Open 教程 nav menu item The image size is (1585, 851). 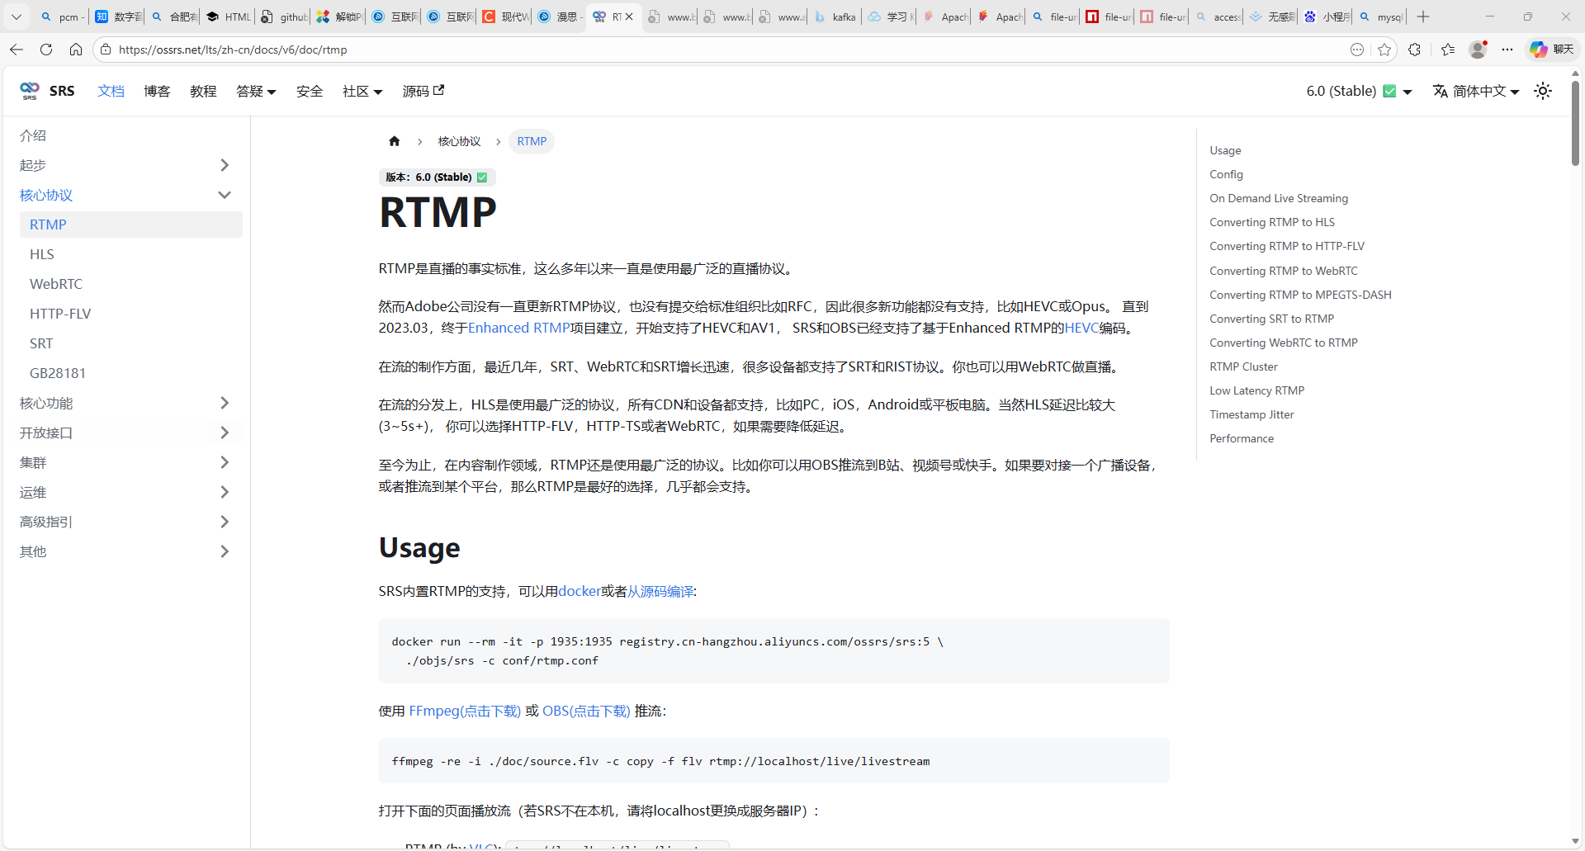(203, 91)
